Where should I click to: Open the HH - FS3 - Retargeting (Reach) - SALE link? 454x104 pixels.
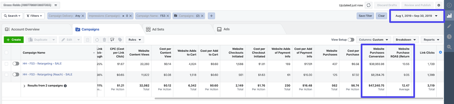tap(48, 74)
